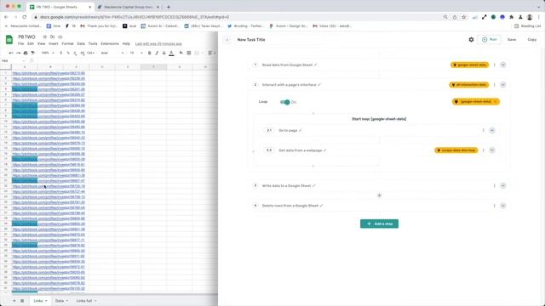Open the File menu in Sheets
Screen dimensions: 545x306
click(x=20, y=43)
